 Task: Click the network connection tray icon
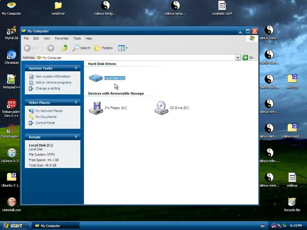(x=273, y=226)
